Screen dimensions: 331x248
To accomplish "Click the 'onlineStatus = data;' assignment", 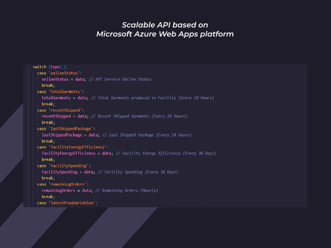I will [x=64, y=79].
